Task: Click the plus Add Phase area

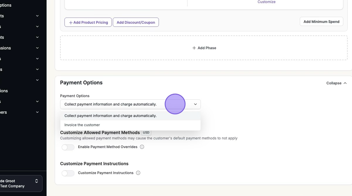Action: [204, 48]
